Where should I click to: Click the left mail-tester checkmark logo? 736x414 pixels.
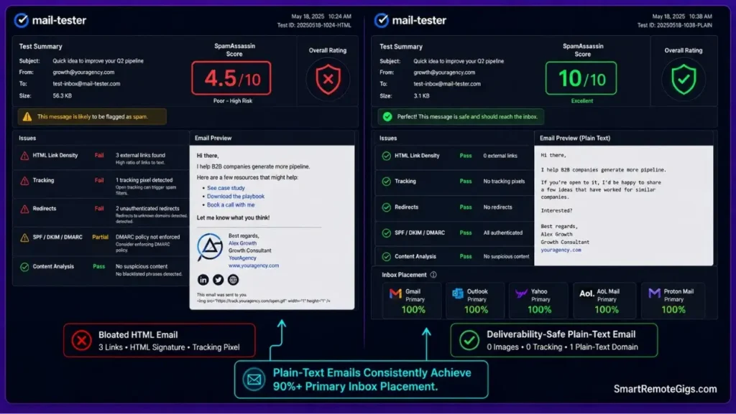pos(21,20)
